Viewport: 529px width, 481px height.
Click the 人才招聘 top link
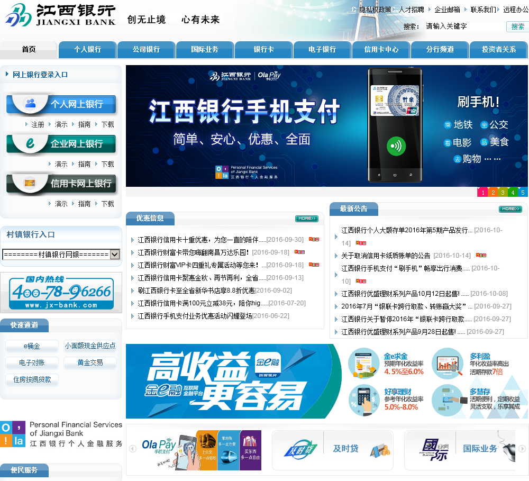[411, 10]
